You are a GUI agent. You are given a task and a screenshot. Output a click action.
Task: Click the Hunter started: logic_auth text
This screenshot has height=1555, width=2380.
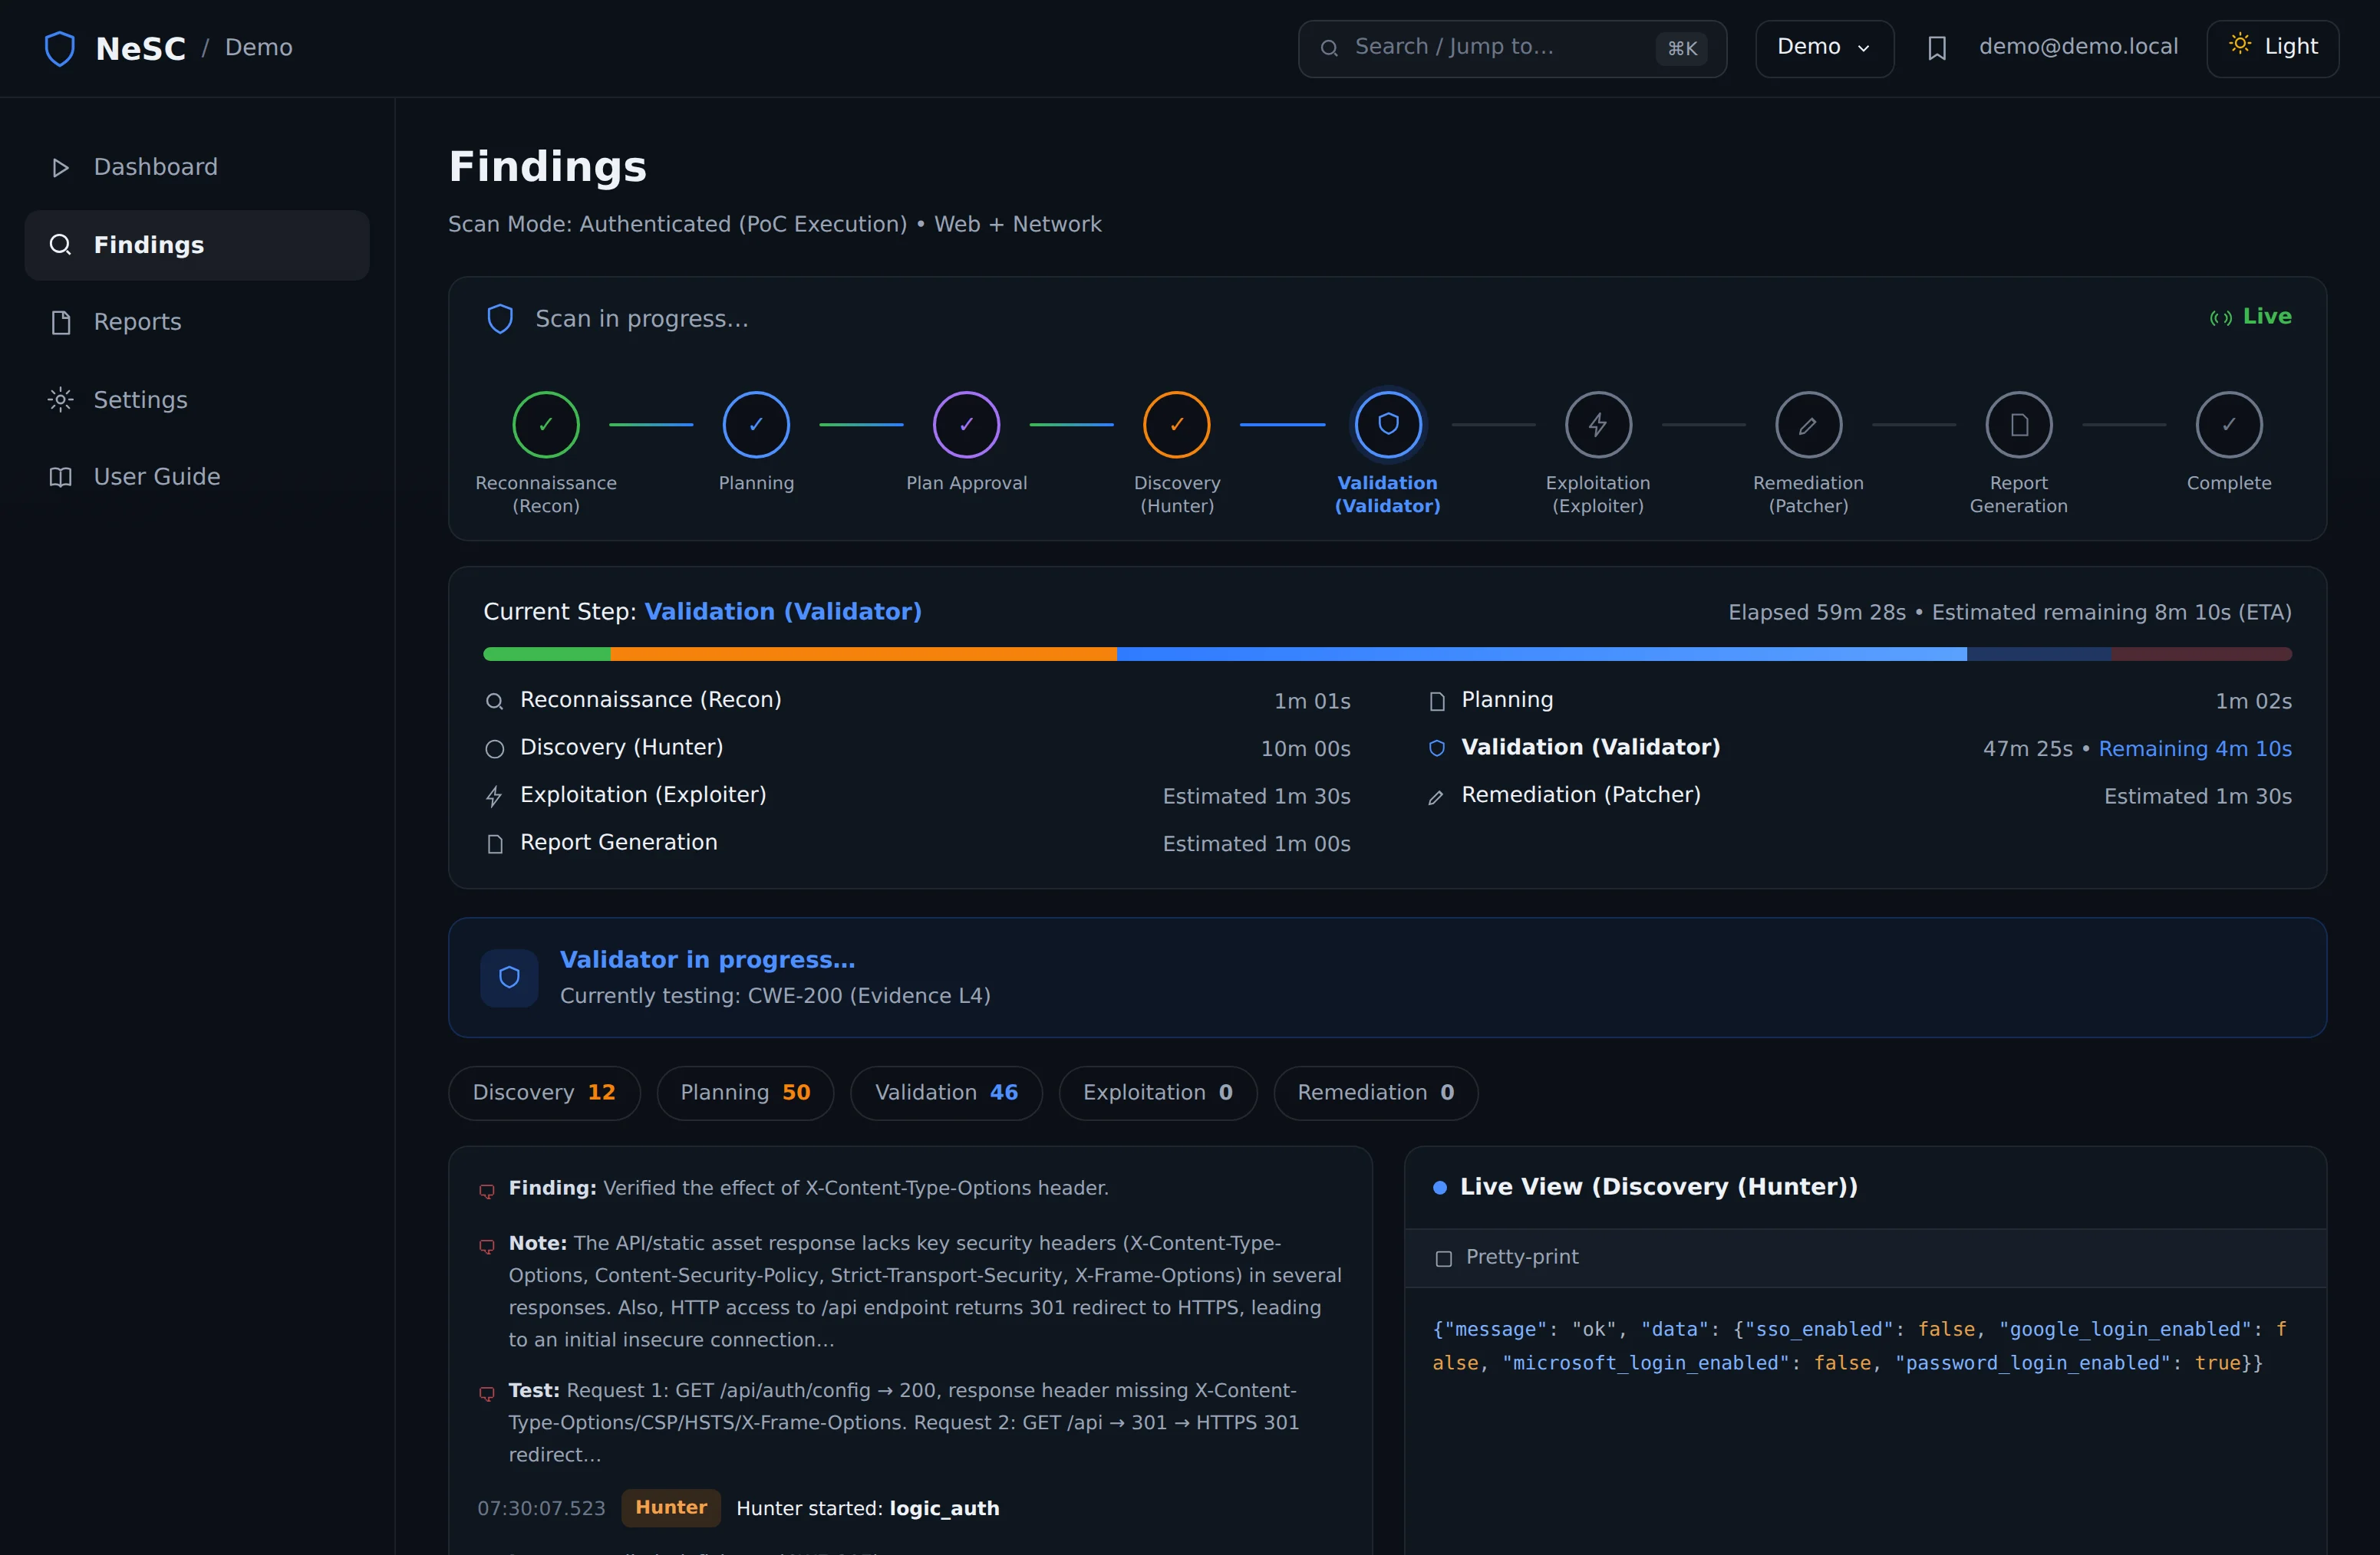click(868, 1508)
